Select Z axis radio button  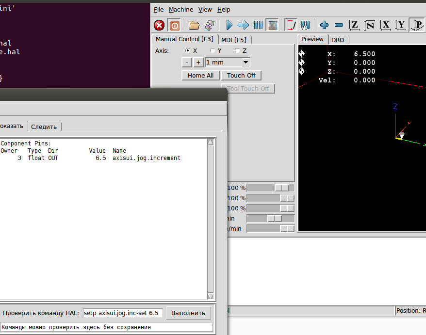[237, 50]
